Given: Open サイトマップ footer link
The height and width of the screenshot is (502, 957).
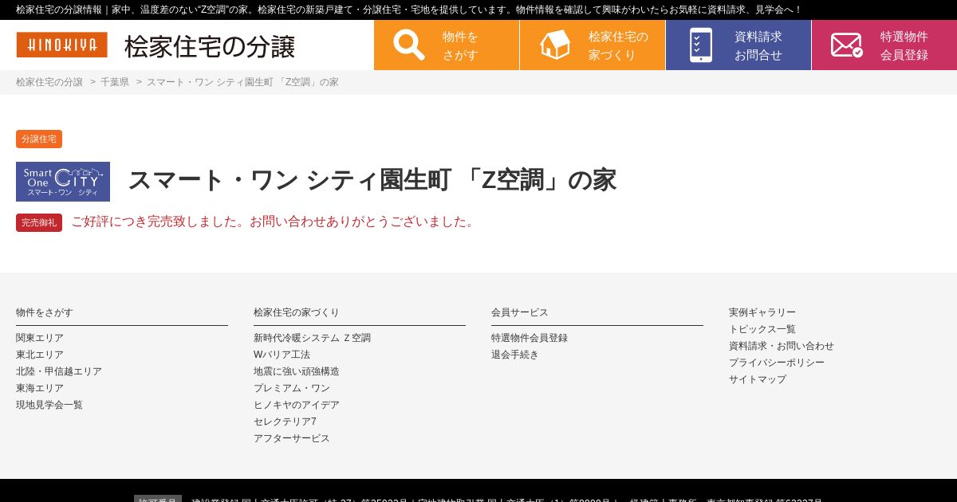Looking at the screenshot, I should coord(758,379).
